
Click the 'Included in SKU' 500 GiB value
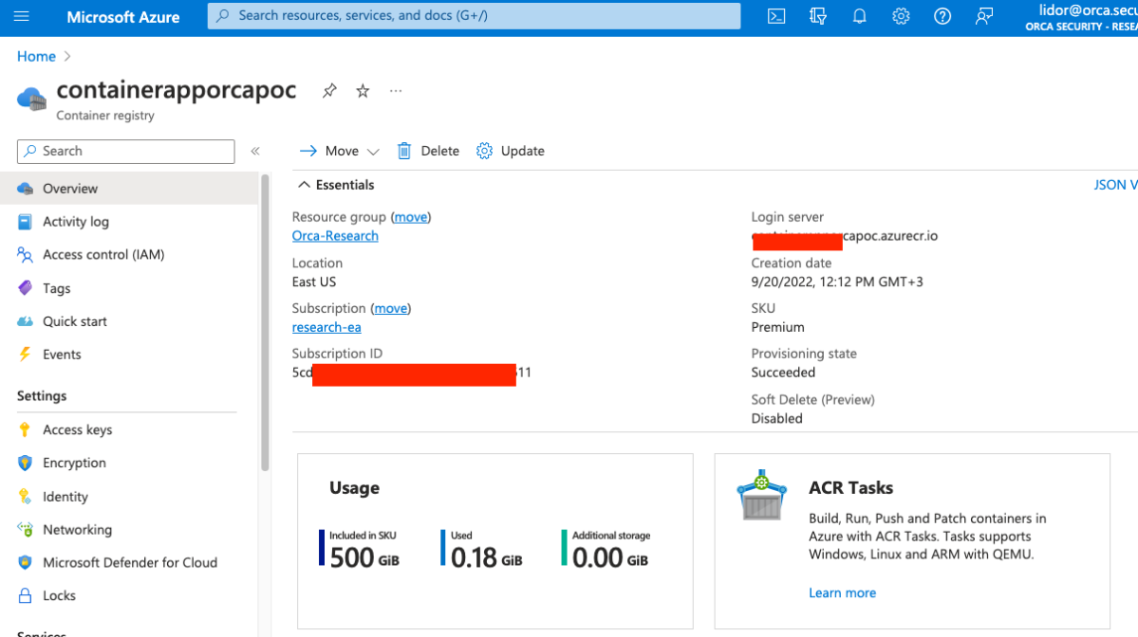364,557
